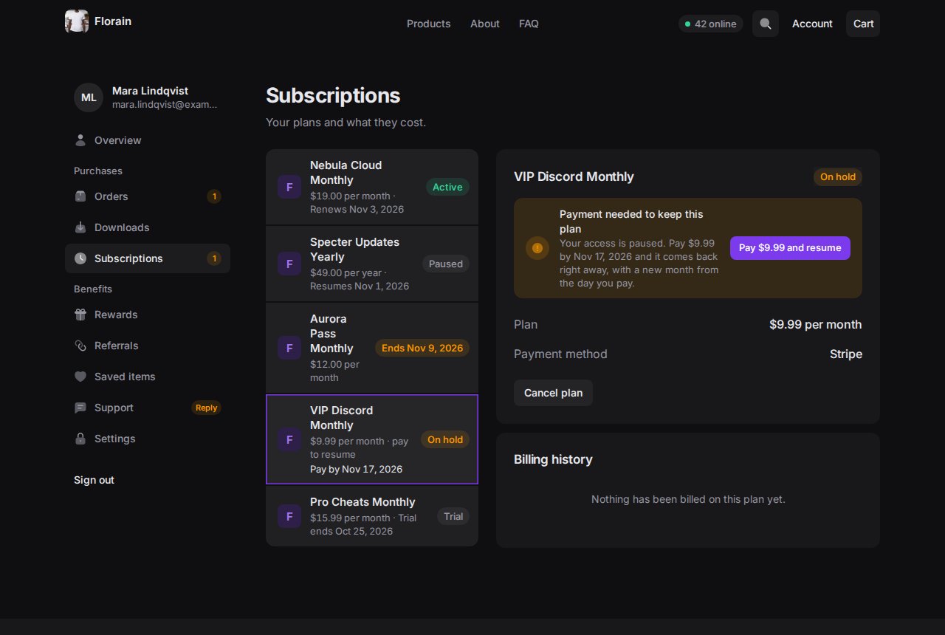Click the Subscriptions clock icon

click(x=80, y=258)
